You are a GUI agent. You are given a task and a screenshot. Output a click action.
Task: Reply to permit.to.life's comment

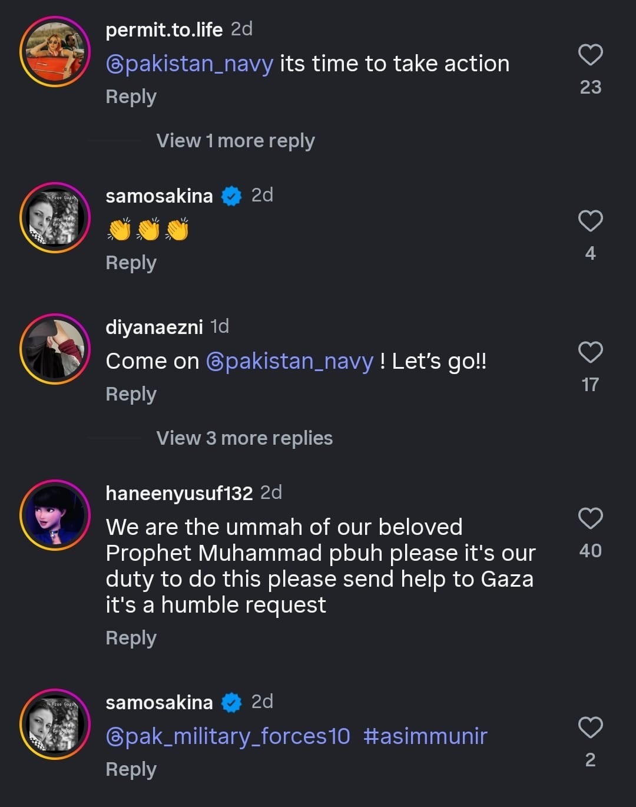point(131,97)
